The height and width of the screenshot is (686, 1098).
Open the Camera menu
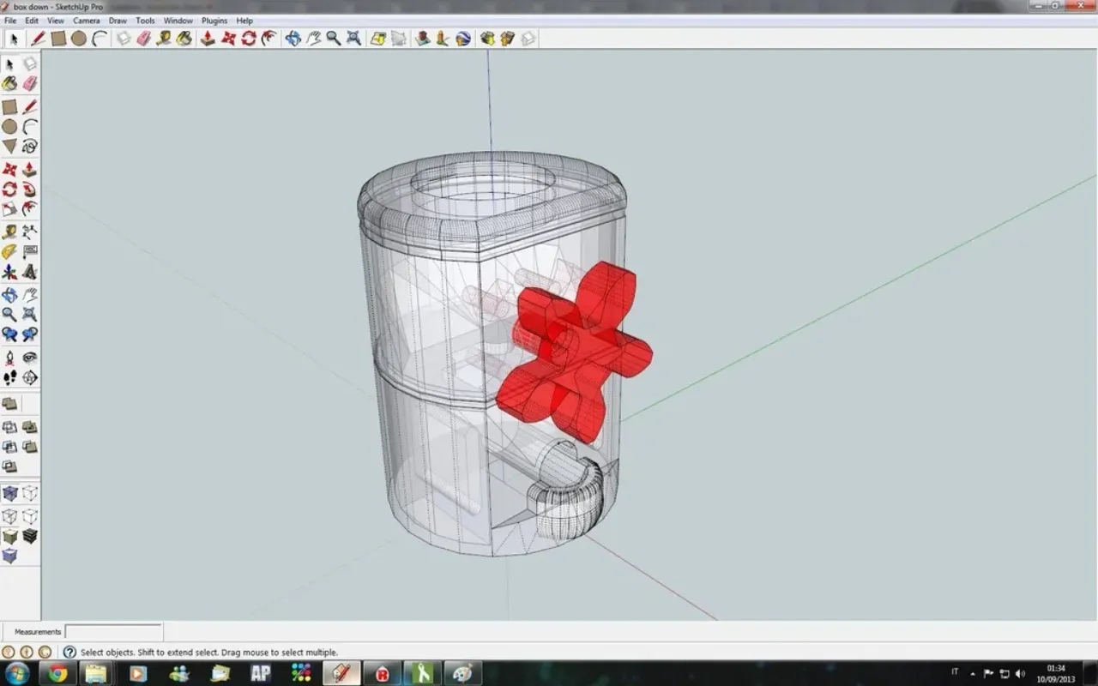click(x=86, y=20)
